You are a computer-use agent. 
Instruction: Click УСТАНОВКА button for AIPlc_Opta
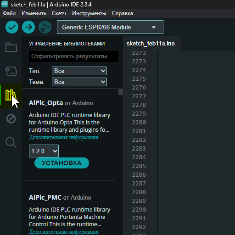[62, 163]
